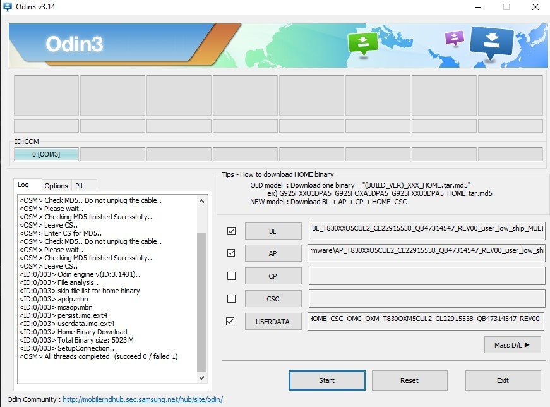Click the AP file path field
Screen dimensions: 550x407
426,253
